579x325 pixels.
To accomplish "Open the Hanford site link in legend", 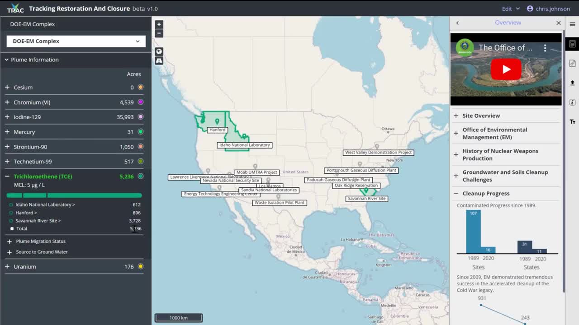I will [x=26, y=213].
